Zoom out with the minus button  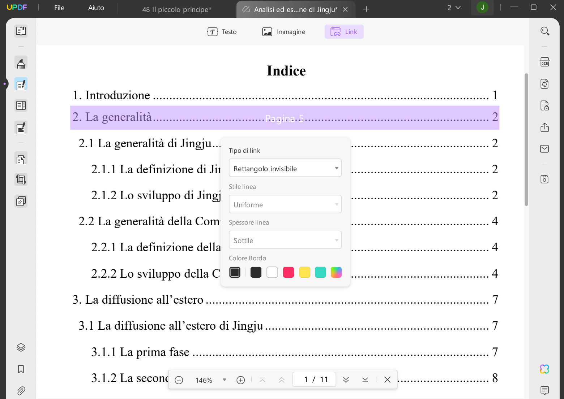click(179, 380)
